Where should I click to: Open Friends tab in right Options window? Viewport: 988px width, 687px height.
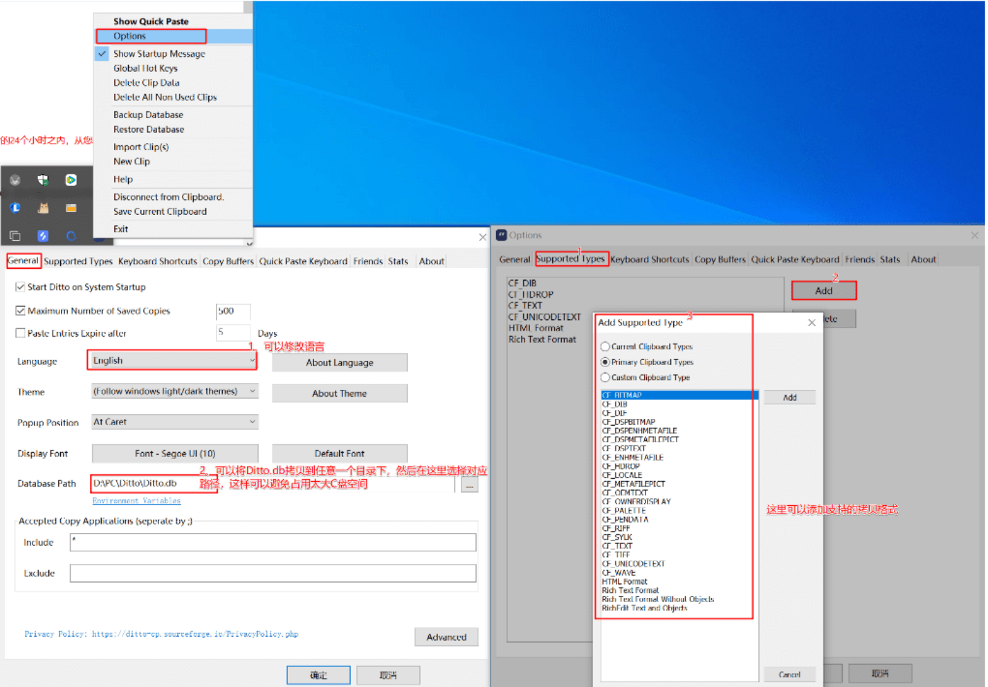click(x=860, y=260)
